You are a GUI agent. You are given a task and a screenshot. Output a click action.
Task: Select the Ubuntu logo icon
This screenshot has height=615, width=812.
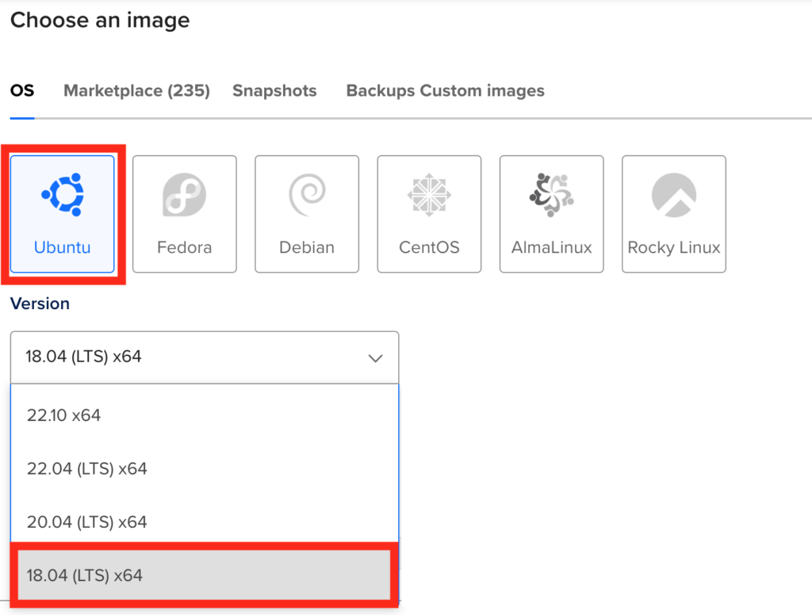[62, 194]
